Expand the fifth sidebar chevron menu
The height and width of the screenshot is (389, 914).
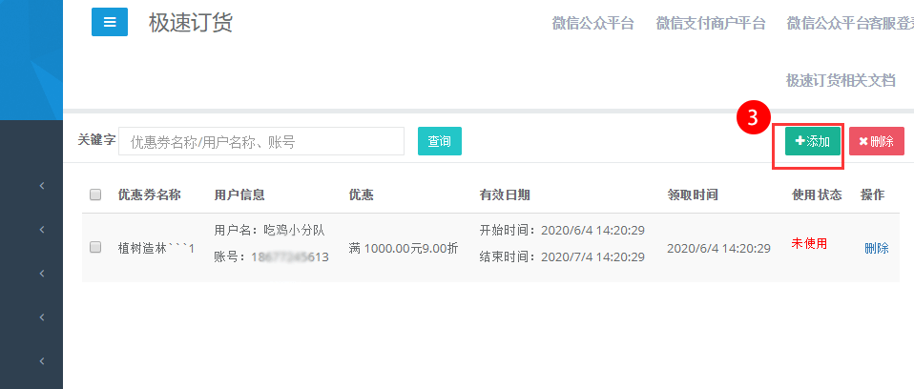(42, 360)
